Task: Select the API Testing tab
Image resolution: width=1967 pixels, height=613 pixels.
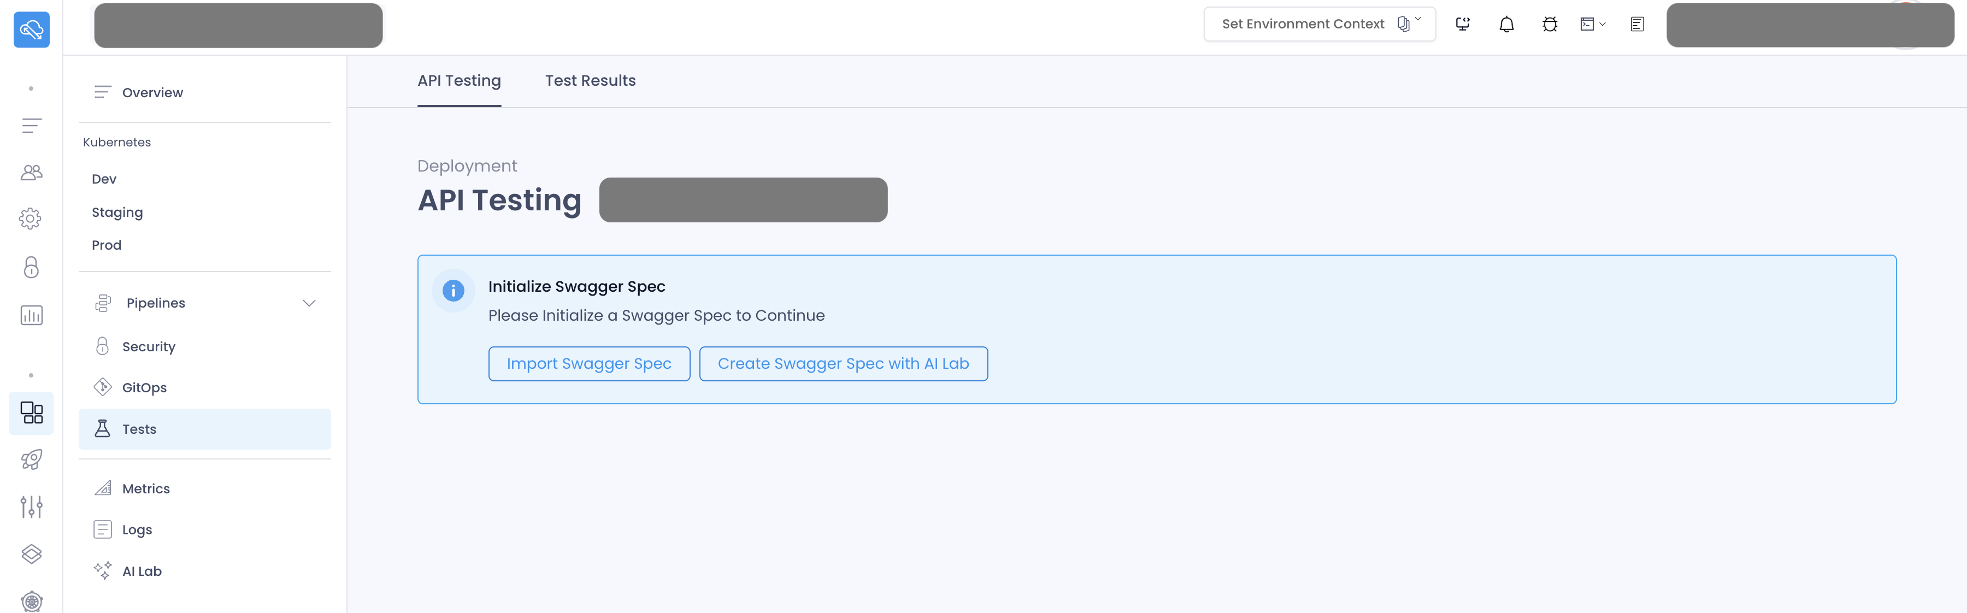Action: click(x=459, y=81)
